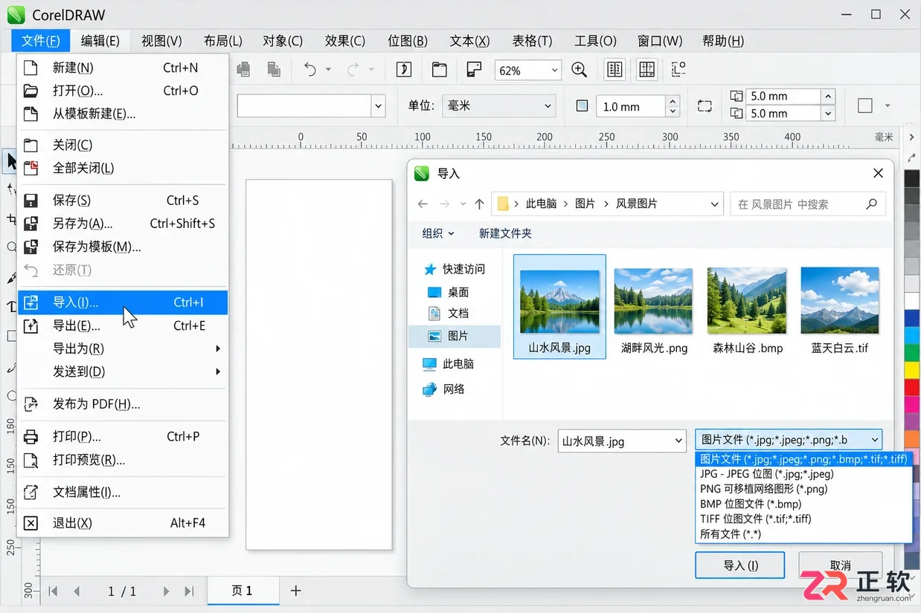This screenshot has width=921, height=613.
Task: Click the Save floppy icon in File menu
Action: (31, 200)
